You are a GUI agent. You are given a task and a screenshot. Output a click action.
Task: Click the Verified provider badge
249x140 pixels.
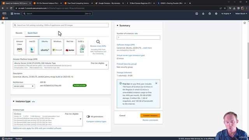[x=79, y=86]
